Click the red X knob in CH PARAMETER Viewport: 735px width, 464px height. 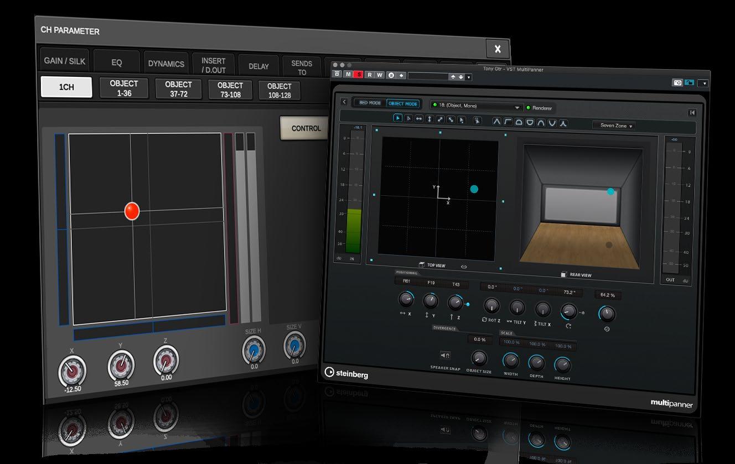click(73, 371)
